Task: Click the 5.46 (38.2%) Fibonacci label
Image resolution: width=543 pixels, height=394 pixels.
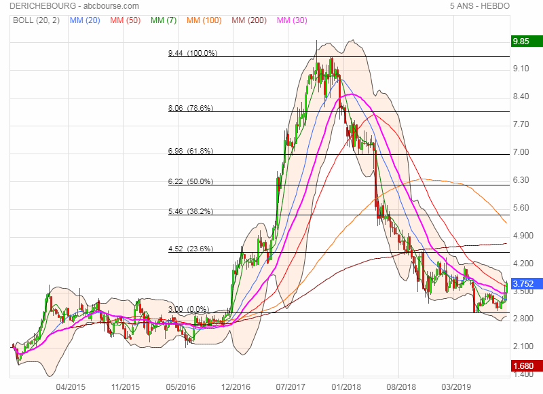Action: [191, 211]
